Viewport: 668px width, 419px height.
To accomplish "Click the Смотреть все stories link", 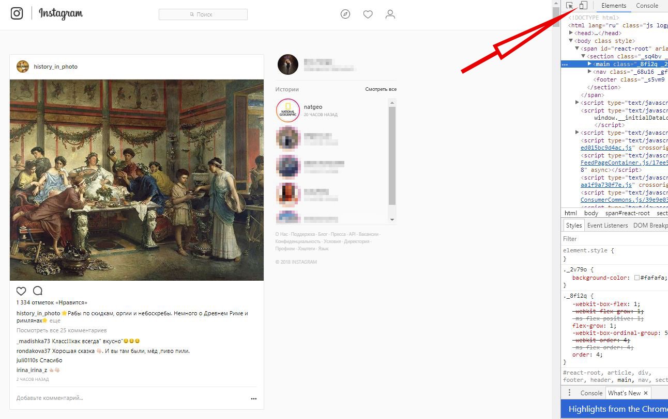I will 381,89.
